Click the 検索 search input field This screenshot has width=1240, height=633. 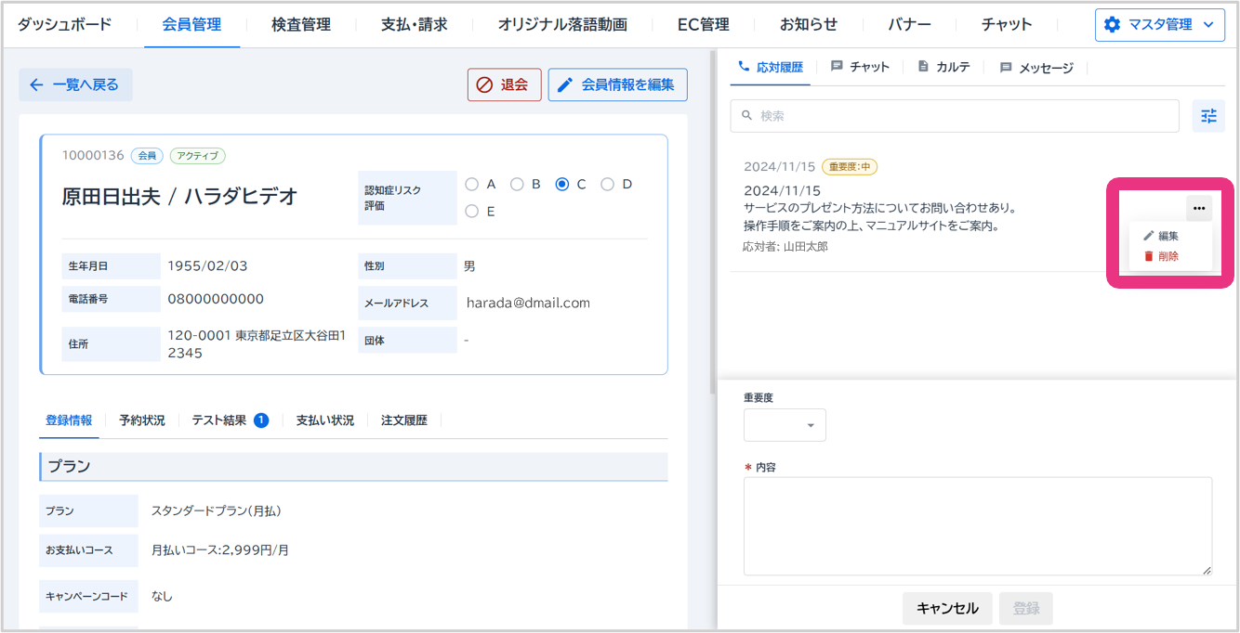(x=955, y=116)
